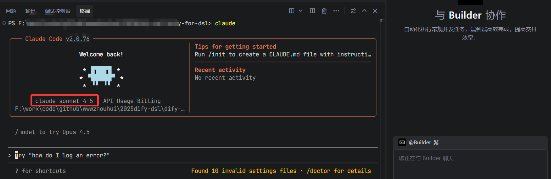This screenshot has width=551, height=179.
Task: Click the API Usage Billing text
Action: tap(132, 101)
